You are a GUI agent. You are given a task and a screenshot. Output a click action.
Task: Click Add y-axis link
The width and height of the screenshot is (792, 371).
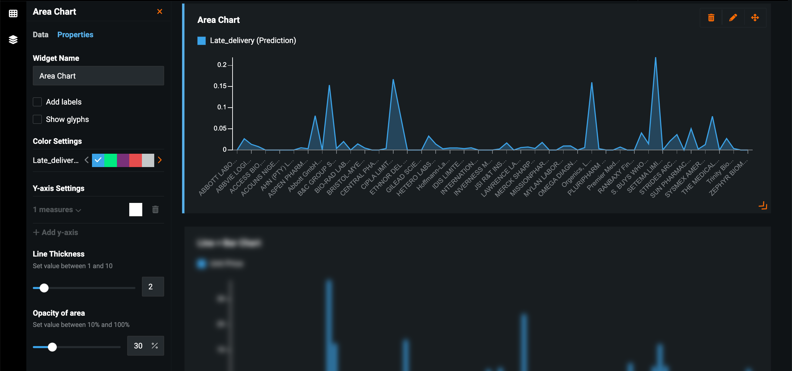tap(56, 232)
